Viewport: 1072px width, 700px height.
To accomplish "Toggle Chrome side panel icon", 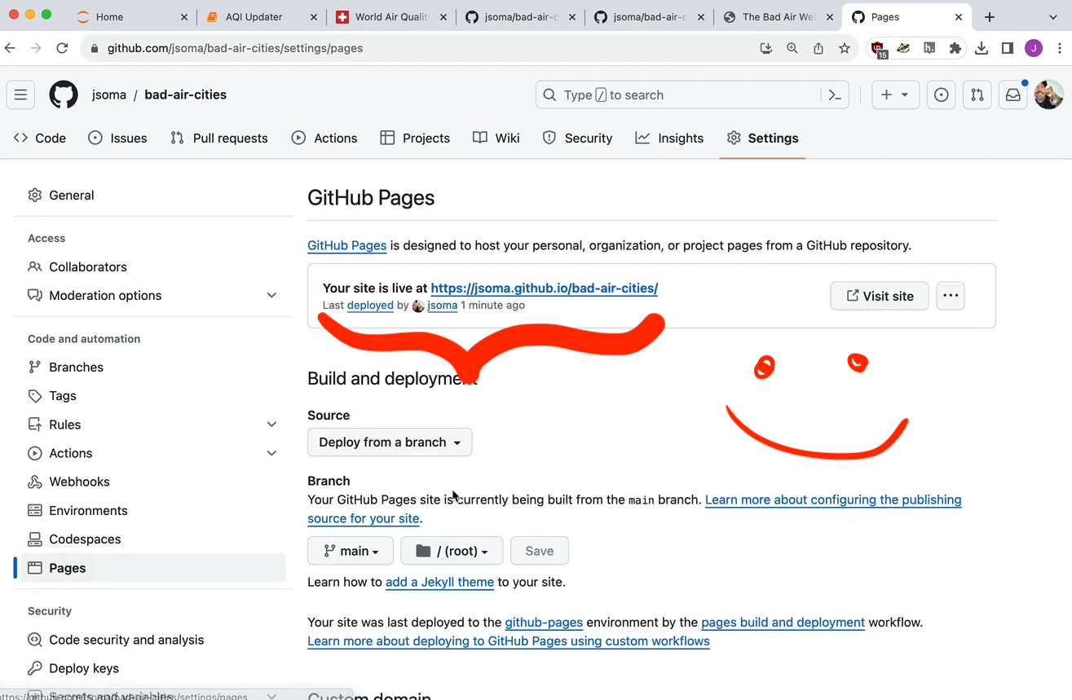I will point(1008,48).
